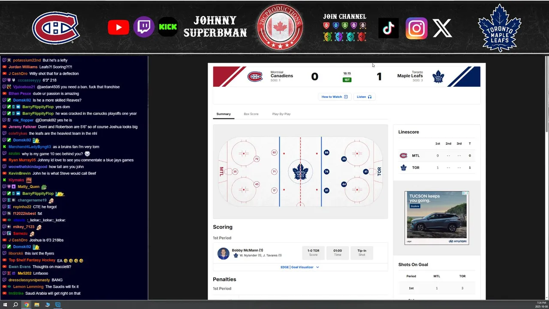Screen dimensions: 549x309
Task: Click the Hyundai Tucson ad image
Action: (437, 218)
